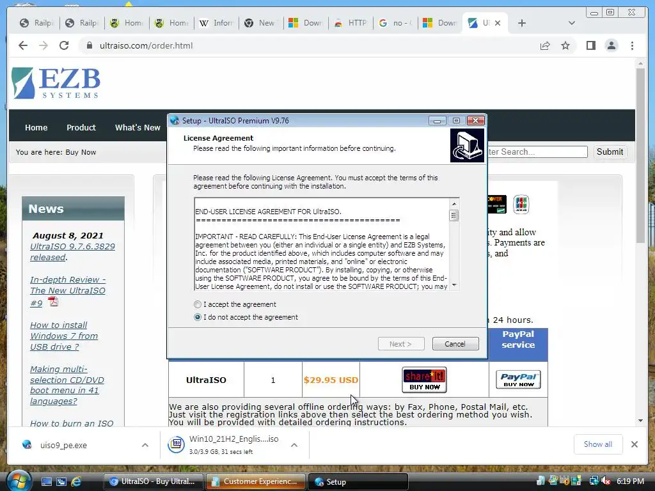Click the Next button in Setup

[x=401, y=343]
